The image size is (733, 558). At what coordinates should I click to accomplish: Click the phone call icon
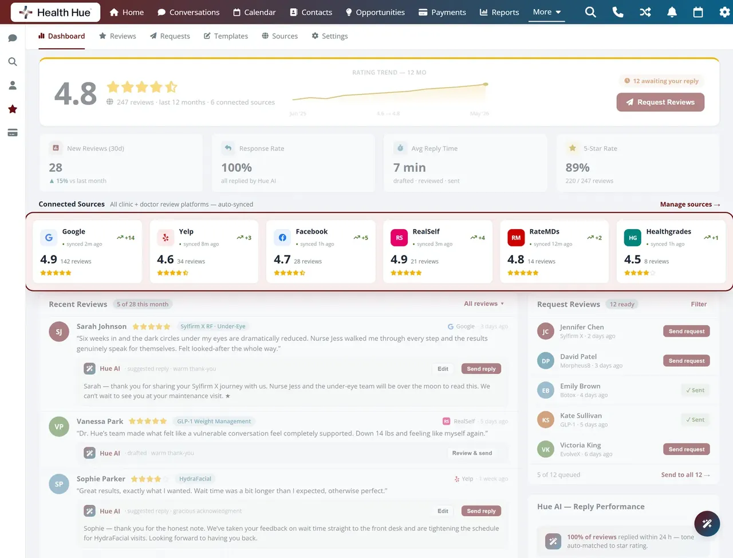tap(618, 12)
